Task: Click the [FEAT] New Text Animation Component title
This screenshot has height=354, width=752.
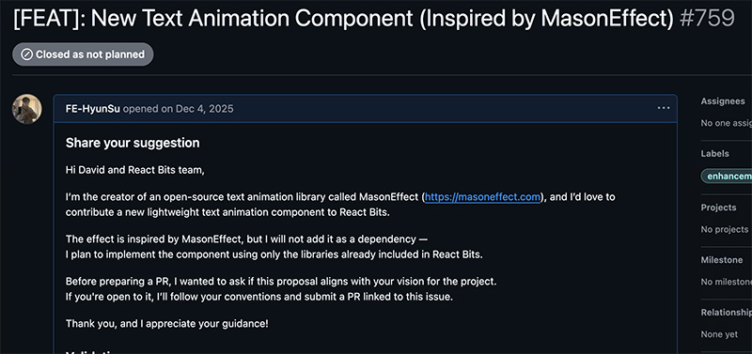Action: [343, 18]
